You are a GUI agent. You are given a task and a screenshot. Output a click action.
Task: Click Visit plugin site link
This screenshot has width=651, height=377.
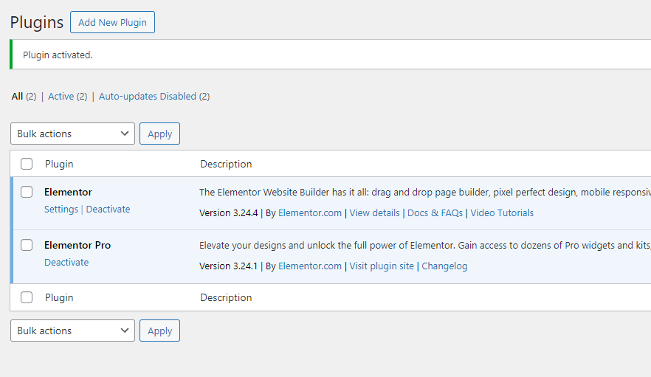(382, 266)
